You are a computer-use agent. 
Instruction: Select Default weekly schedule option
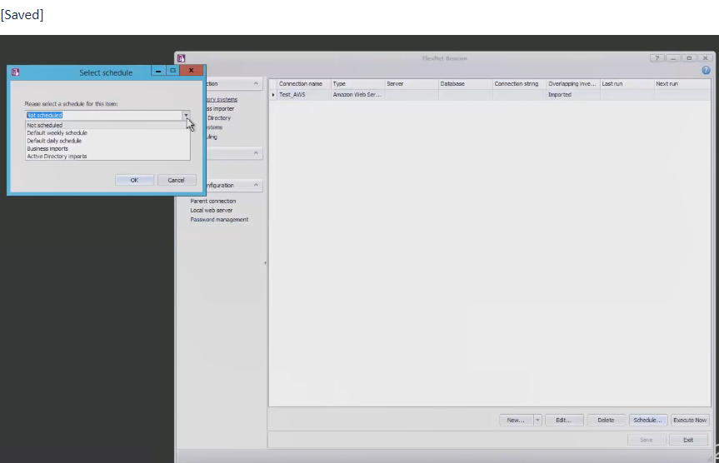pyautogui.click(x=107, y=133)
